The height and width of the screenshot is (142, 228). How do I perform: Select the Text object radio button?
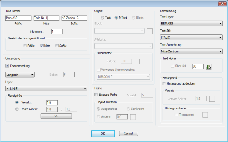tap(102, 18)
